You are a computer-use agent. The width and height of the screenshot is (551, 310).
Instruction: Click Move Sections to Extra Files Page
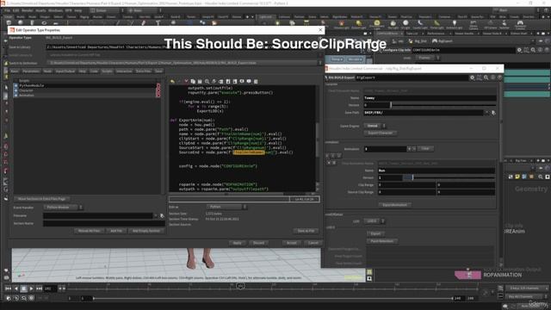[x=41, y=199]
